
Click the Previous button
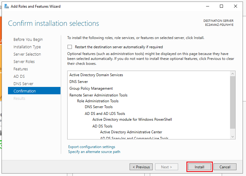[141, 167]
